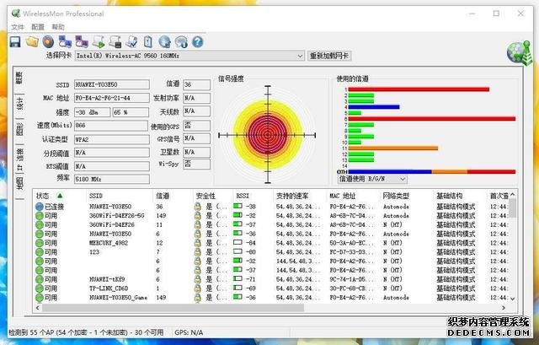Click the 检测到 55 个AP status bar text
This screenshot has width=539, height=345.
pyautogui.click(x=86, y=332)
